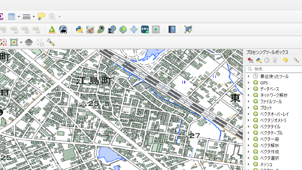Click the XML plus plugin icon
This screenshot has width=302, height=170.
click(145, 29)
